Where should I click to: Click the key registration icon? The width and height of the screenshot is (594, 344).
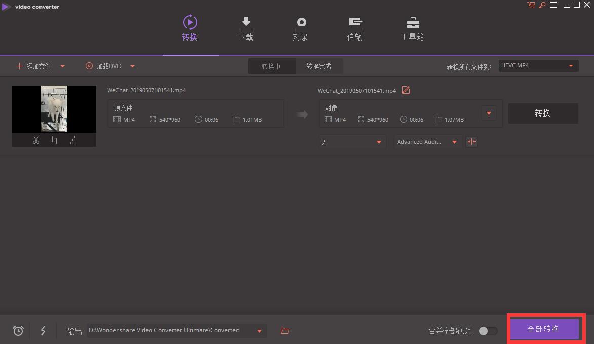click(542, 5)
